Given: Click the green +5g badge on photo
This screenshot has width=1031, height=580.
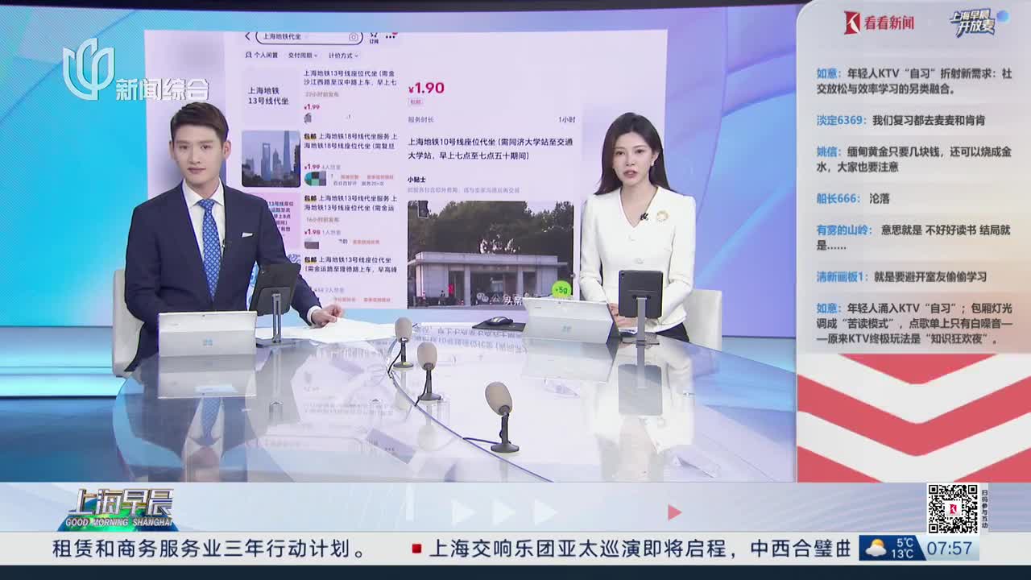Looking at the screenshot, I should (x=561, y=288).
